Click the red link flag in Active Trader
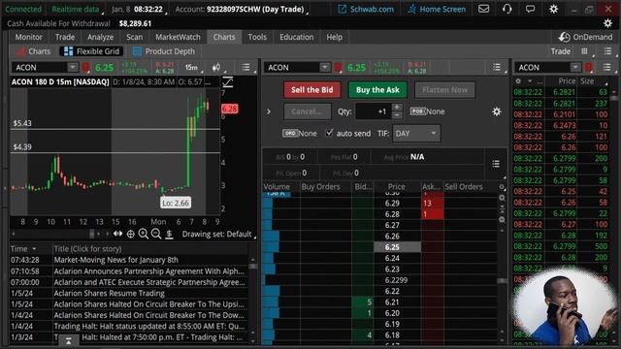The image size is (621, 349). (x=338, y=68)
